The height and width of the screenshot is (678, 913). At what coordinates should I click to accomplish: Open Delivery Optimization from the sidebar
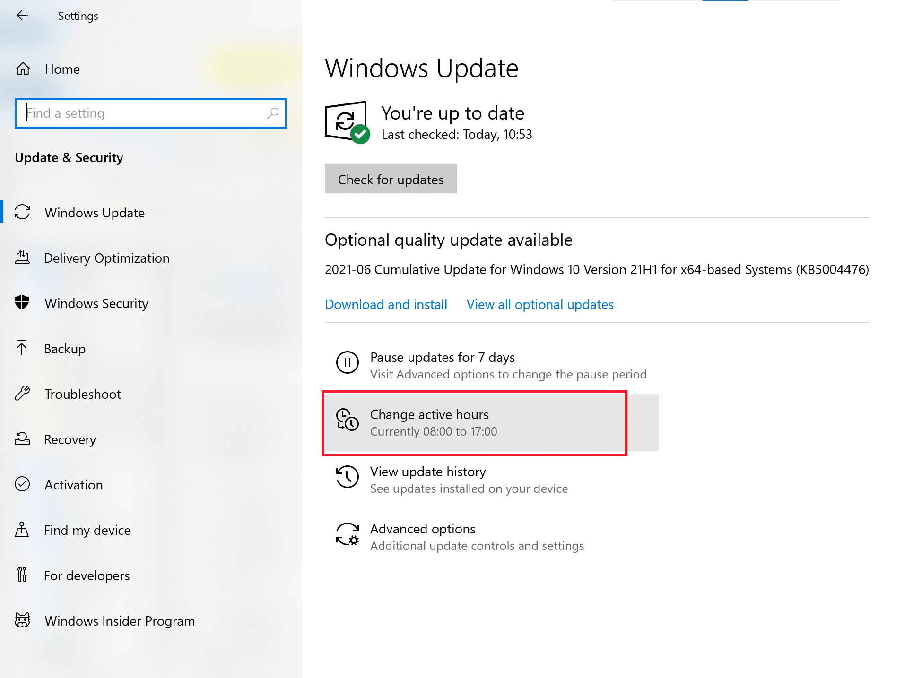[x=22, y=257]
